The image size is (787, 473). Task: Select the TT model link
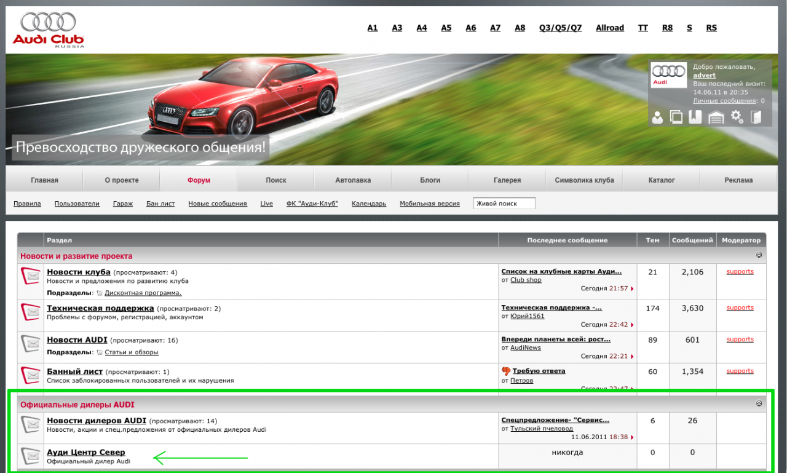[x=643, y=28]
